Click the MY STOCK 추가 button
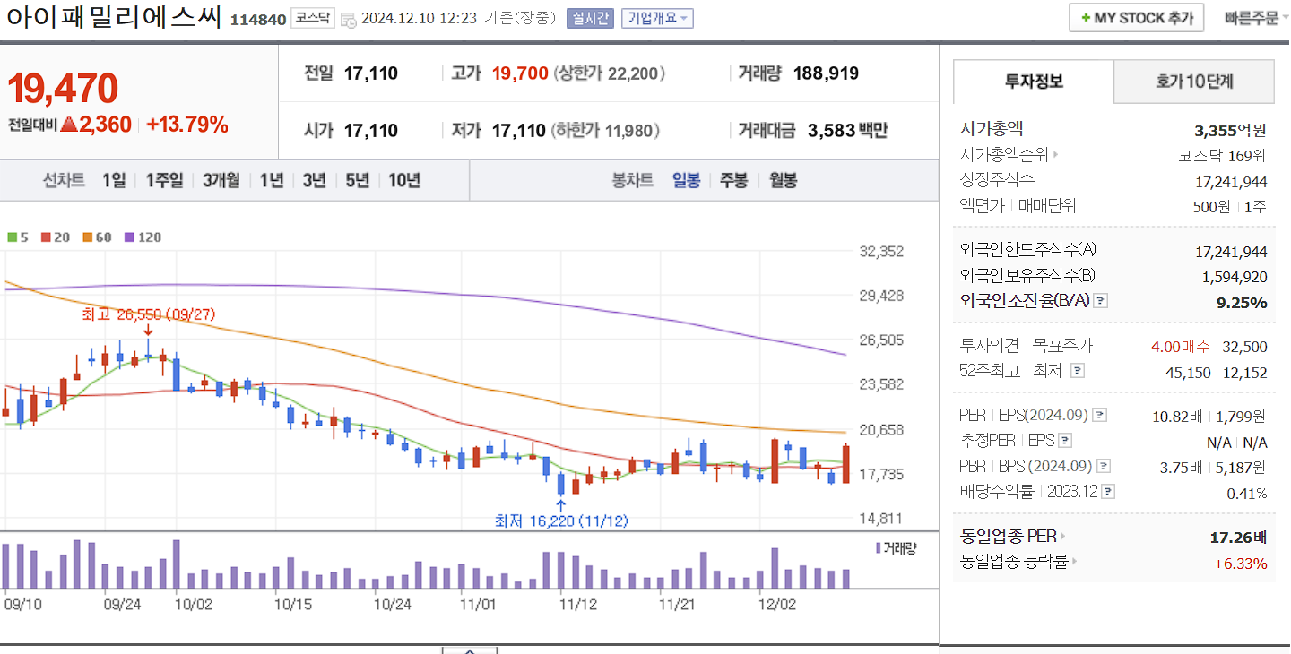This screenshot has height=654, width=1291. 1136,17
